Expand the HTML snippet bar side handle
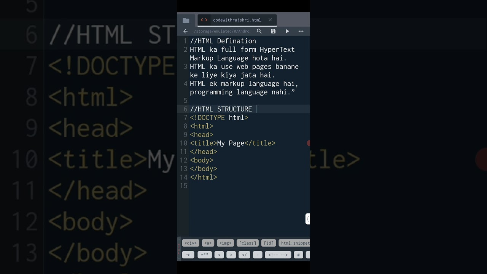Image resolution: width=487 pixels, height=274 pixels. [179, 249]
